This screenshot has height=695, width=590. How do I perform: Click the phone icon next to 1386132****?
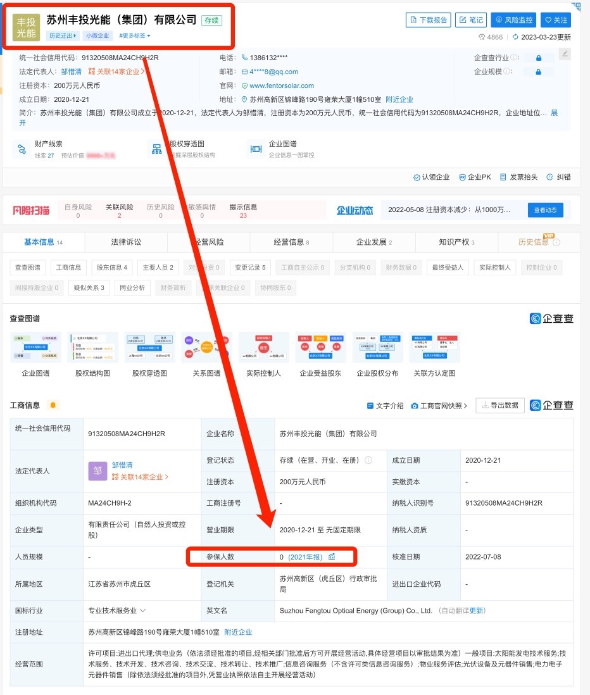pos(244,58)
